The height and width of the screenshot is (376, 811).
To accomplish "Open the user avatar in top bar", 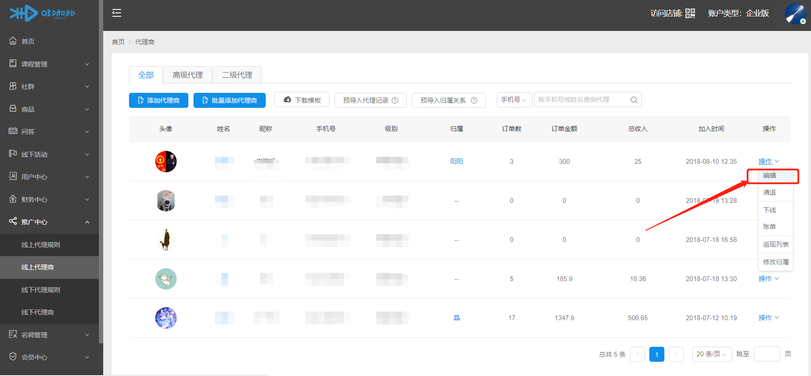I will 795,13.
